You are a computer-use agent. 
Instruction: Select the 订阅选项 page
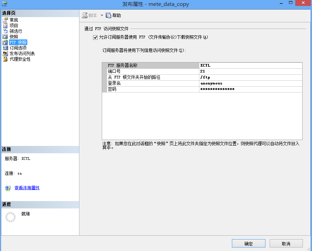(18, 48)
